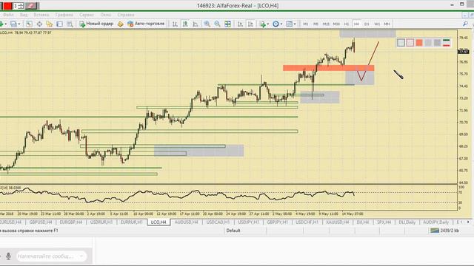Open the Вид menu
The width and height of the screenshot is (474, 266).
pos(24,15)
